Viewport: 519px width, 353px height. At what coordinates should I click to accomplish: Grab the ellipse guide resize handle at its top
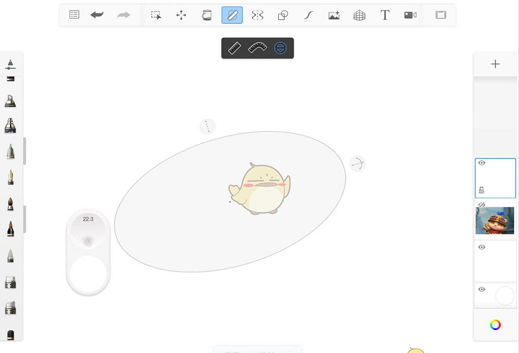[x=207, y=127]
